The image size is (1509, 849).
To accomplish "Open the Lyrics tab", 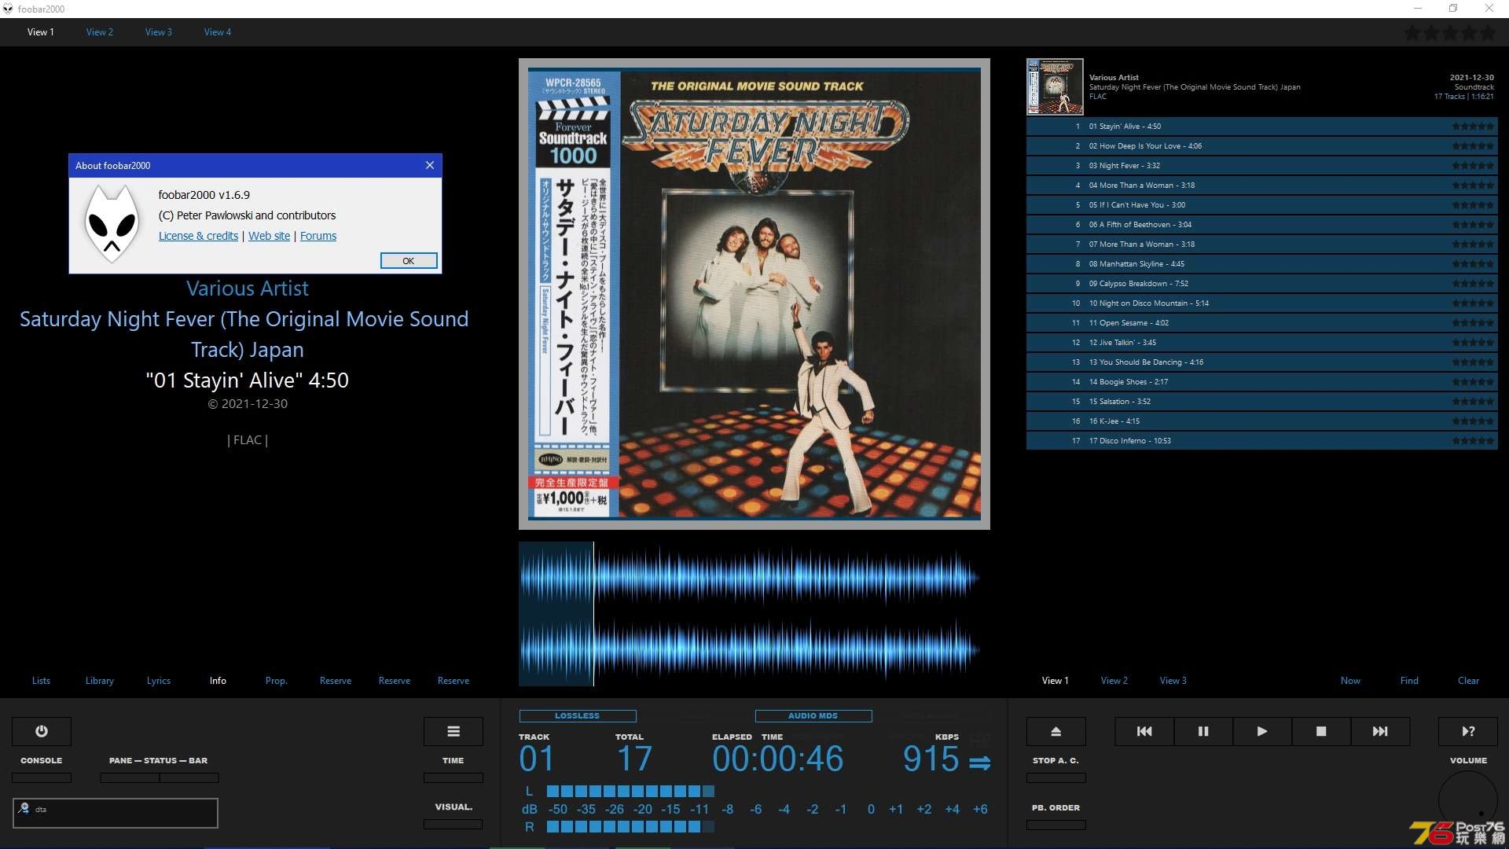I will (x=159, y=681).
